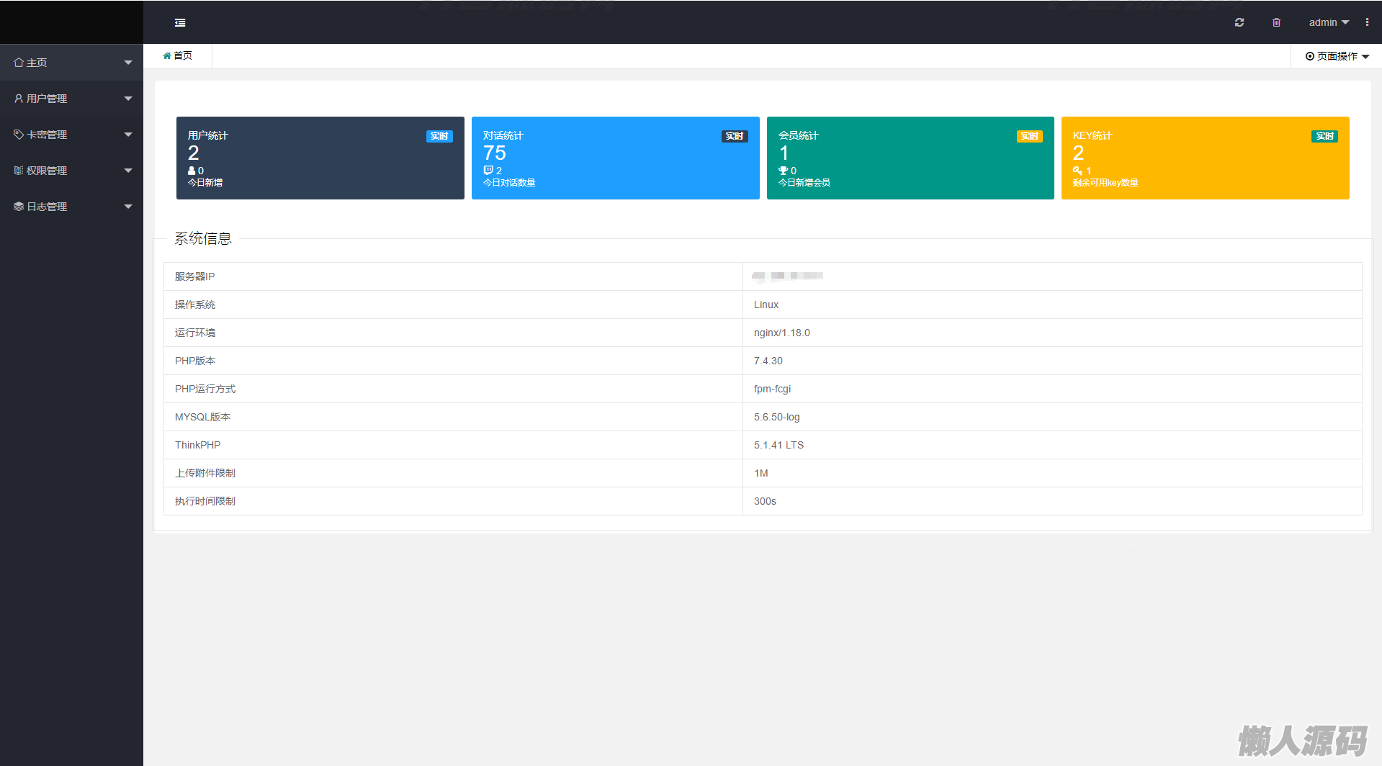This screenshot has height=766, width=1382.
Task: Click the MYSQL版本 row label
Action: (202, 417)
